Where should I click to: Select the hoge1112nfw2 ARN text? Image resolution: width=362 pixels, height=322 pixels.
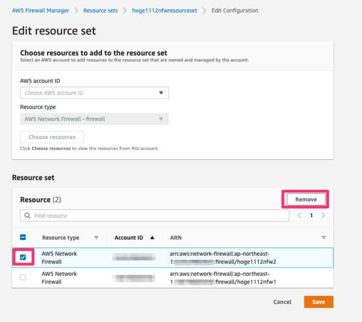click(x=223, y=257)
